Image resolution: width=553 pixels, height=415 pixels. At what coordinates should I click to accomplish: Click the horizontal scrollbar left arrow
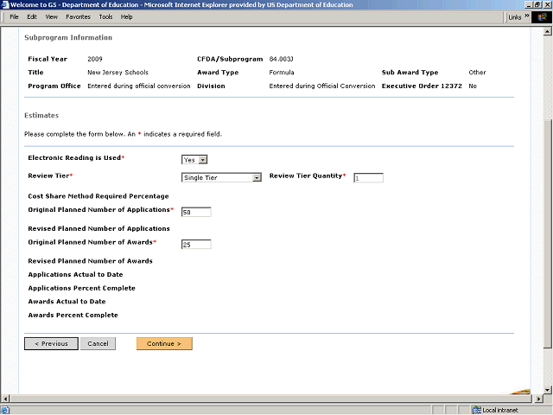point(4,399)
